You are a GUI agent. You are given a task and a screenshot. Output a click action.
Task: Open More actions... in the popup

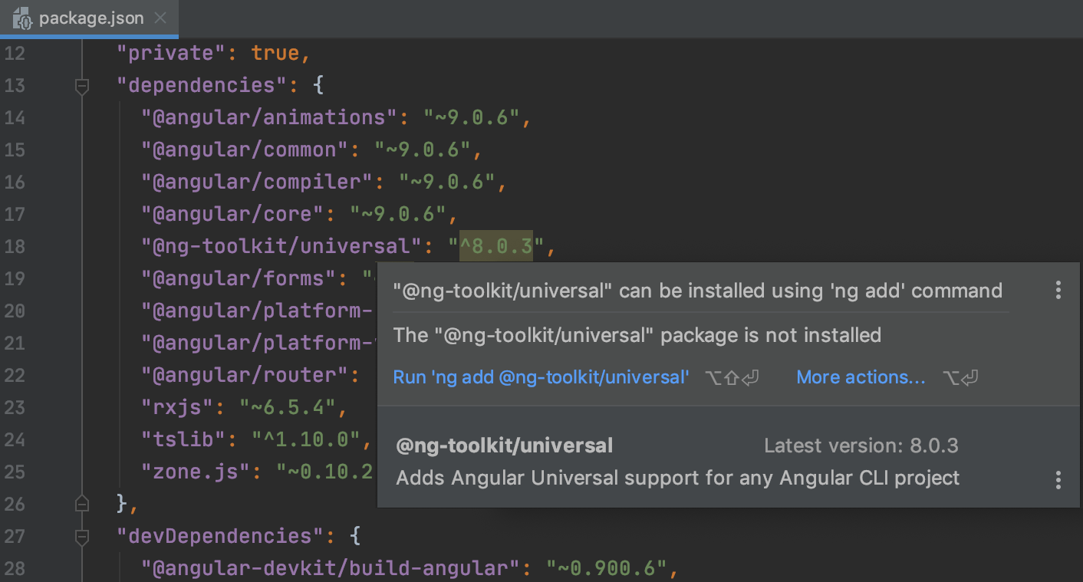[861, 377]
